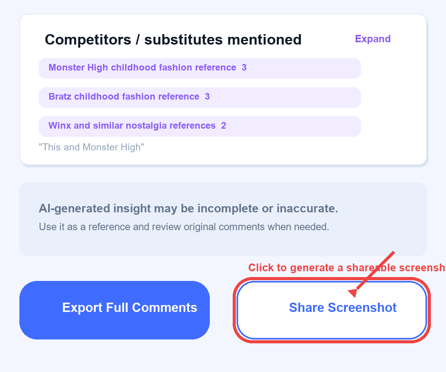Image resolution: width=446 pixels, height=372 pixels.
Task: Open the Monster High childhood fashion reference chip
Action: [x=200, y=68]
